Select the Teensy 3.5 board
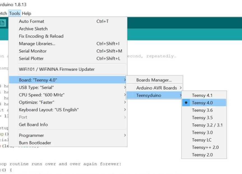The height and width of the screenshot is (174, 242). coord(204,118)
